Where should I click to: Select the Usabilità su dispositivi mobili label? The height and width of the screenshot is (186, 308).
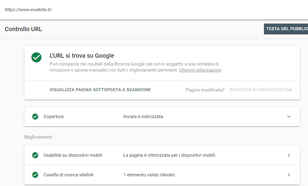click(x=73, y=155)
